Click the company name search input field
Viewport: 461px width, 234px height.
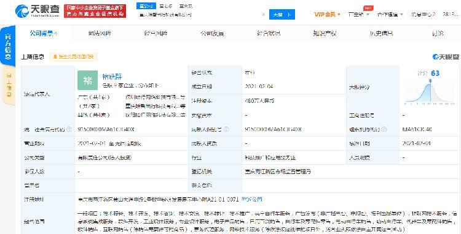click(x=200, y=14)
